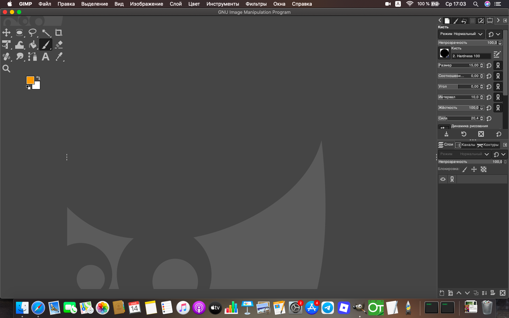Expand the layer mode group switcher
The image size is (509, 318).
coord(500,154)
